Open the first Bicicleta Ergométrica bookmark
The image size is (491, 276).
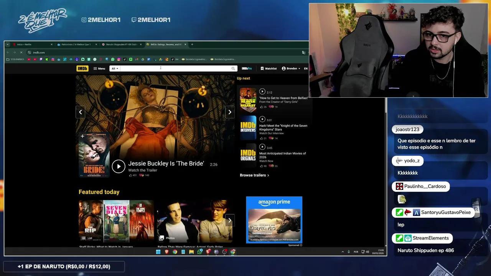pyautogui.click(x=194, y=59)
